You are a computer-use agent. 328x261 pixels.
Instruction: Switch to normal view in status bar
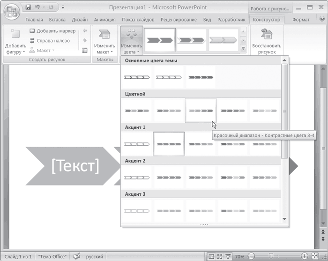[x=211, y=256]
